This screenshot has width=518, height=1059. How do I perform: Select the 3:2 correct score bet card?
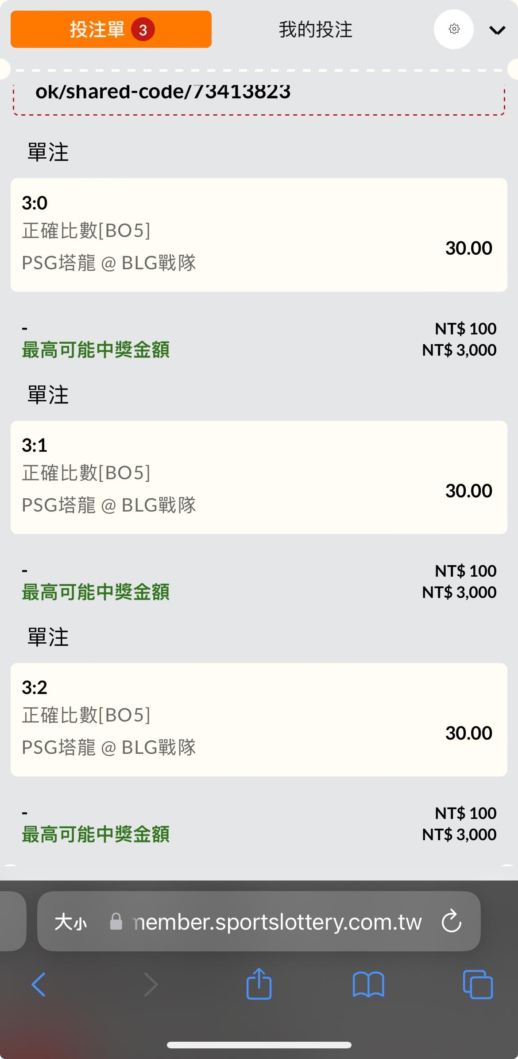point(259,719)
